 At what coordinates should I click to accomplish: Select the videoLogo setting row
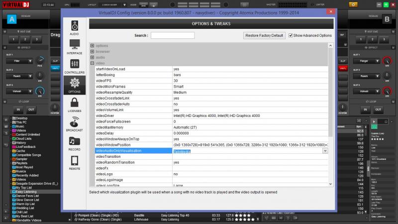(x=211, y=174)
